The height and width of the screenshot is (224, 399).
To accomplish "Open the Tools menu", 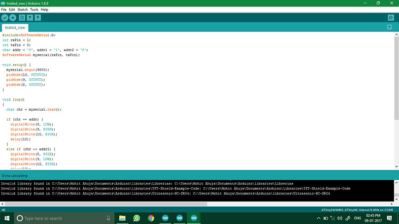I will [x=34, y=10].
